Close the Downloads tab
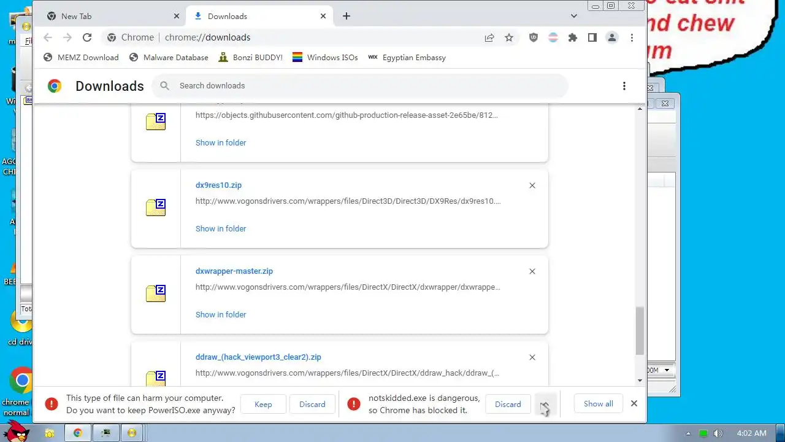This screenshot has width=785, height=442. coord(323,16)
